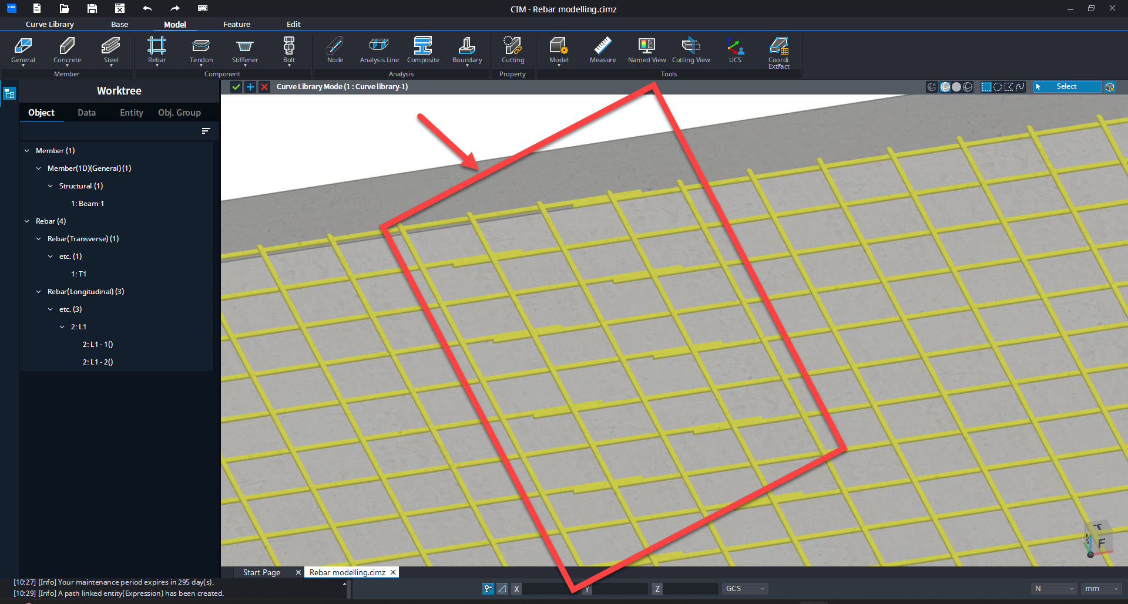The height and width of the screenshot is (604, 1128).
Task: Switch to wireframe display mode
Action: point(968,87)
